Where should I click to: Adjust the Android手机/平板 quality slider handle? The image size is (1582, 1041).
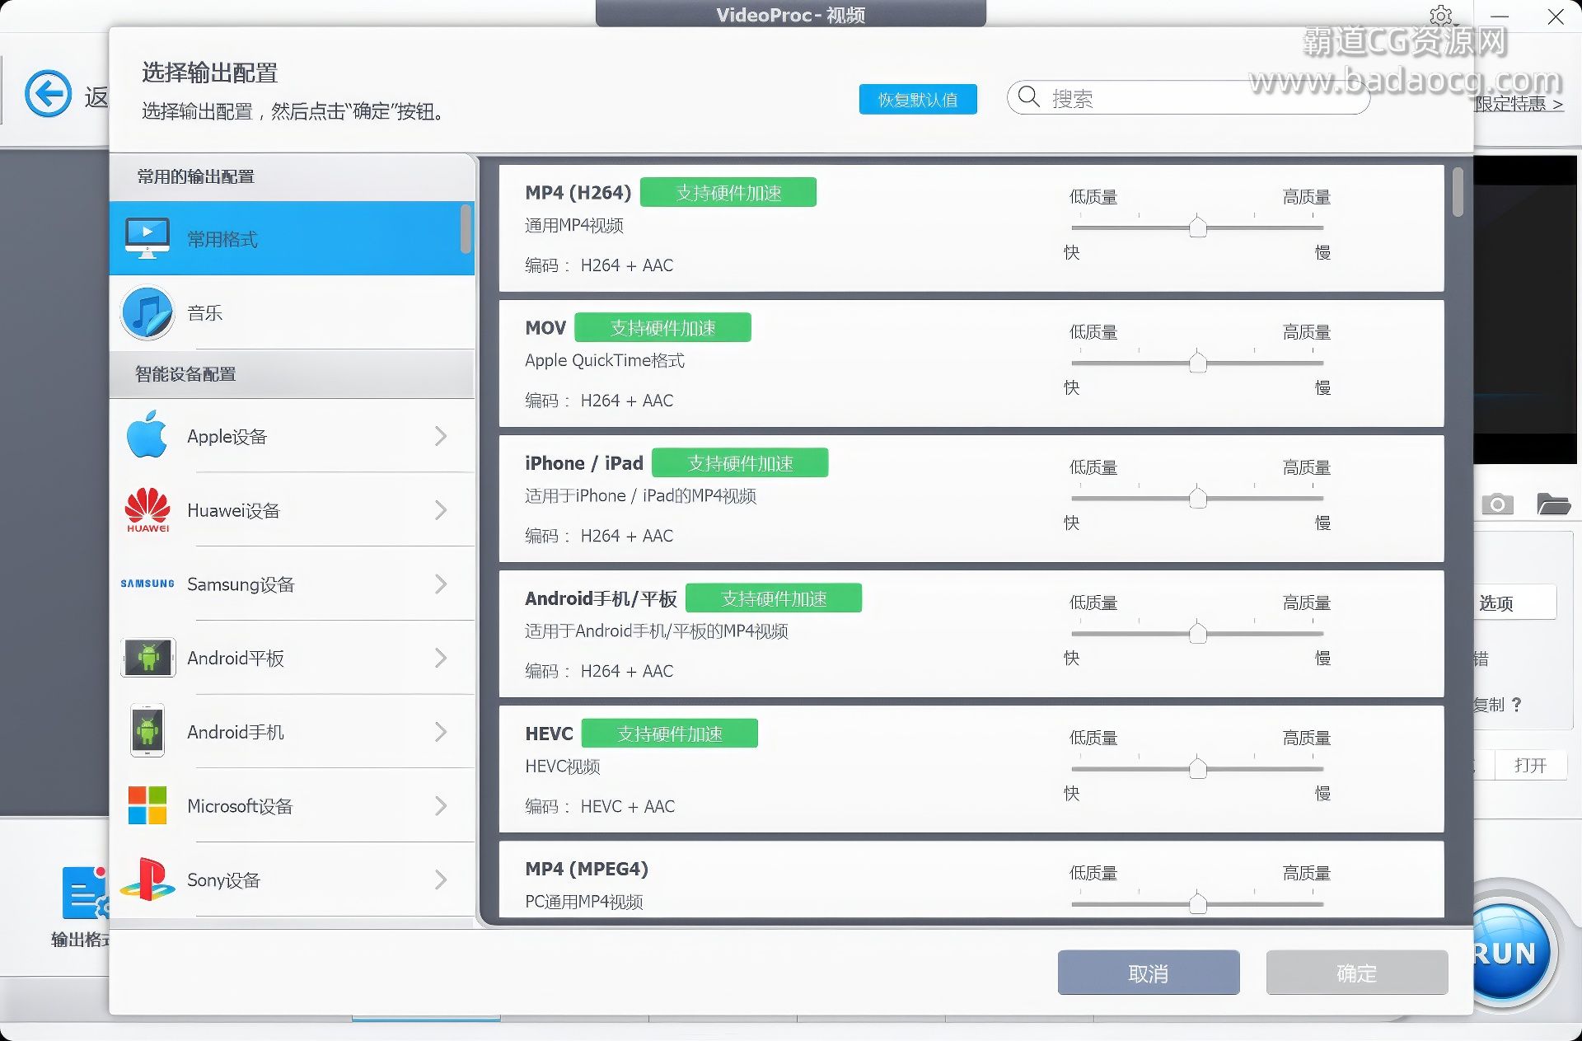1198,633
